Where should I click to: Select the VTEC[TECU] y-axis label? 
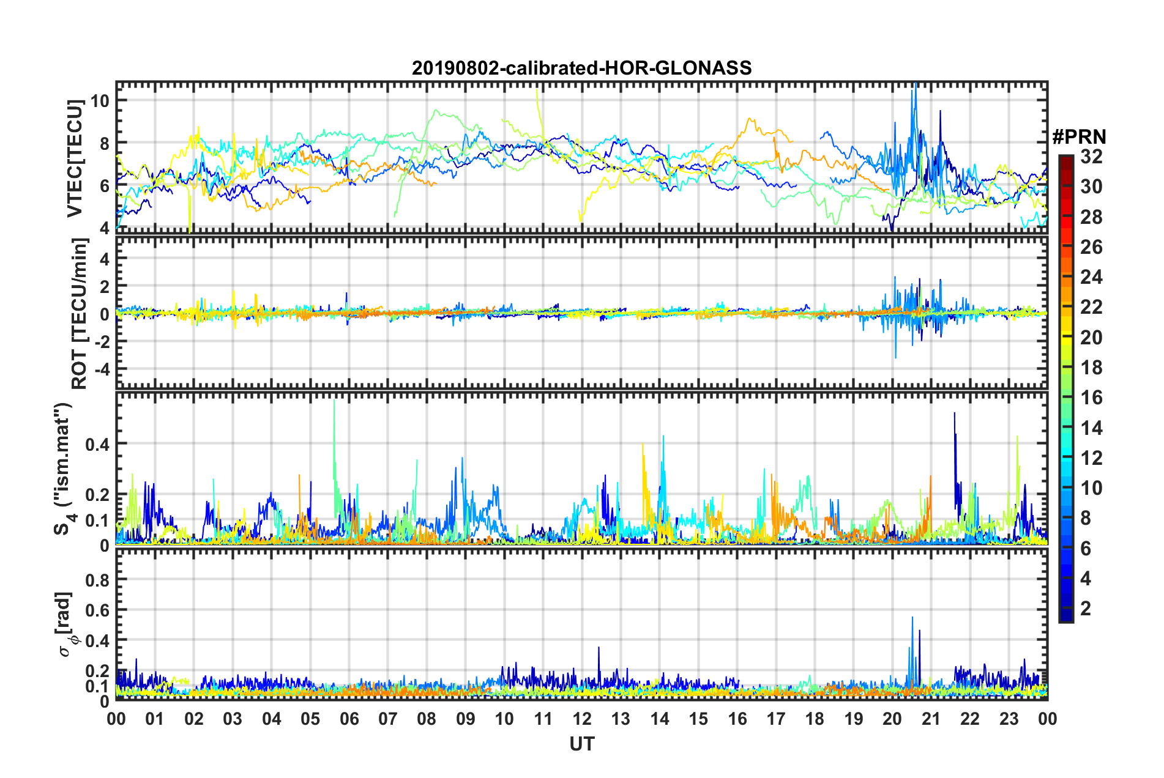coord(75,158)
